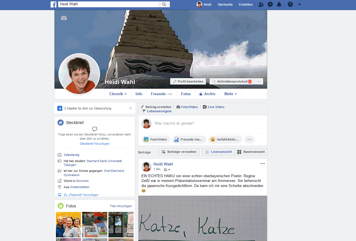The width and height of the screenshot is (356, 241).
Task: Click the Facebook logo icon
Action: [53, 4]
